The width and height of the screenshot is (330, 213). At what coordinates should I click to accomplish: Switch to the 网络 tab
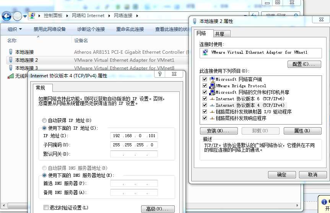201,33
